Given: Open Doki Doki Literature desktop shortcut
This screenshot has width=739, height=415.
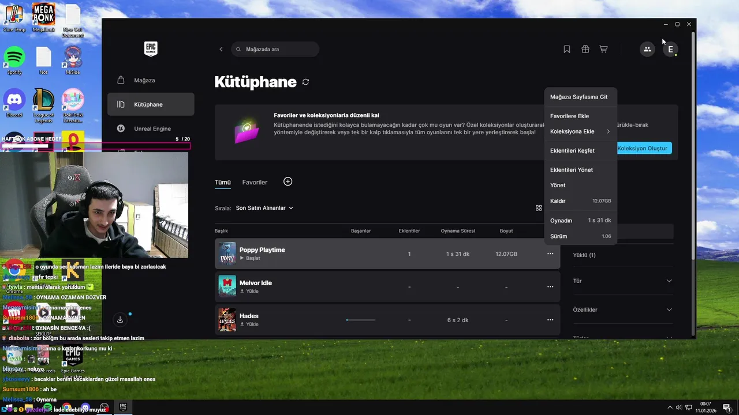Looking at the screenshot, I should [x=73, y=105].
